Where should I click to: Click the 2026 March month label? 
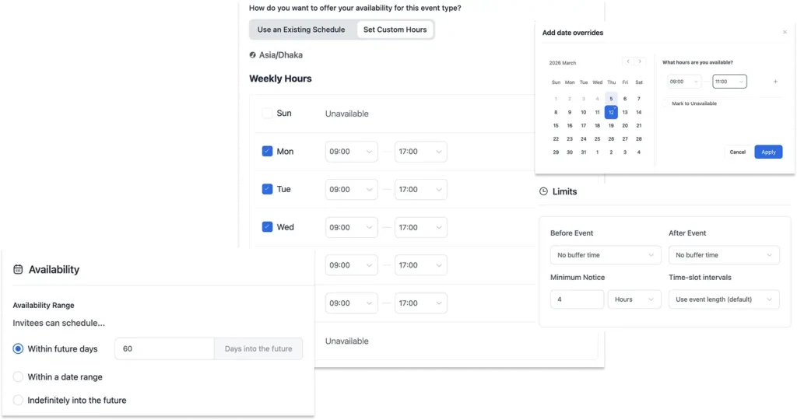[x=562, y=63]
